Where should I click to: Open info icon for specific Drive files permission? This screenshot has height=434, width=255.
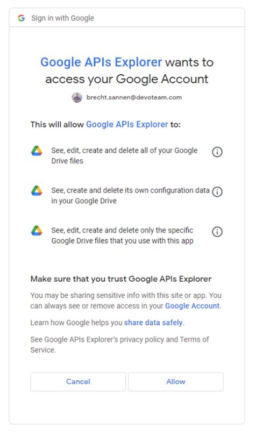[217, 232]
